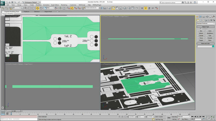Image resolution: width=216 pixels, height=121 pixels.
Task: Open the Workspace Default dropdown
Action: pyautogui.click(x=32, y=2)
